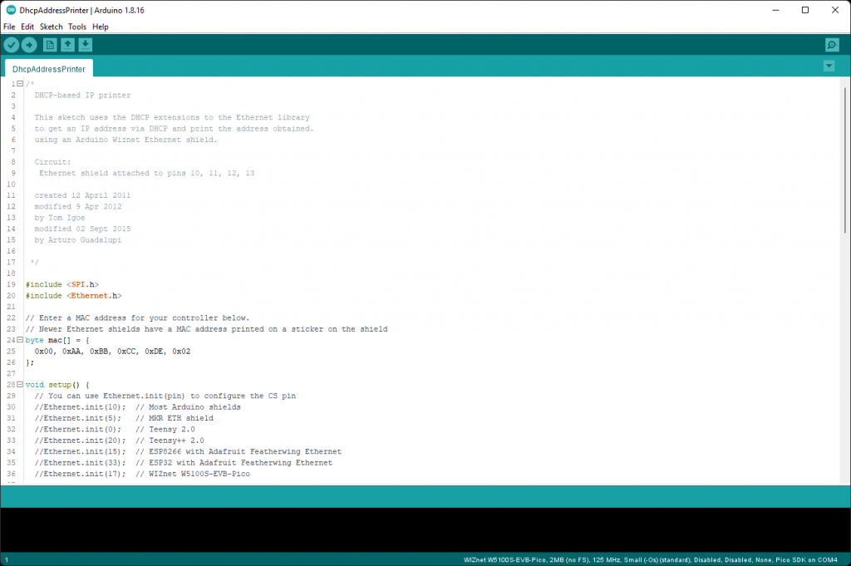Click the 'by Arturo Guadalupi' comment line
851x566 pixels.
[78, 240]
